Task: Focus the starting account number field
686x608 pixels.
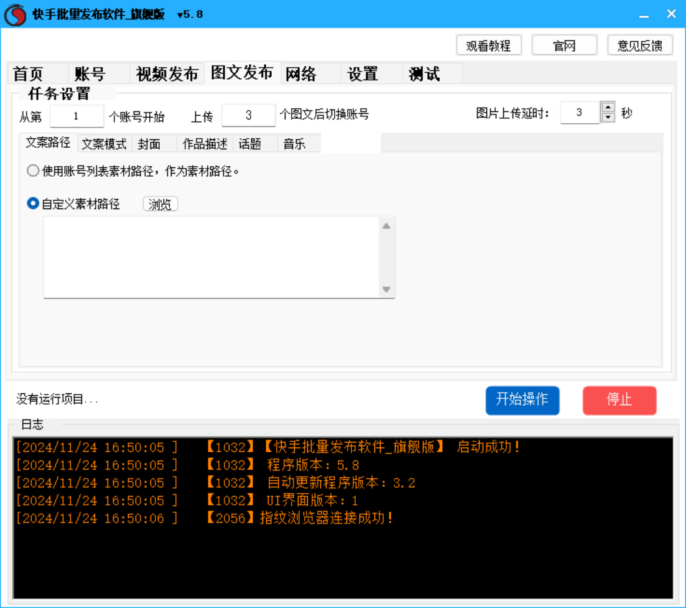Action: [76, 116]
